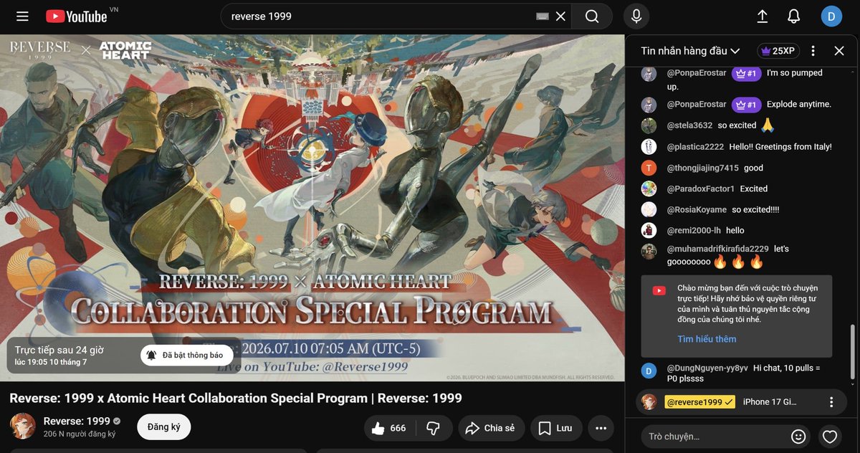Image resolution: width=860 pixels, height=453 pixels.
Task: Open pinned message three-dot menu
Action: (x=831, y=402)
